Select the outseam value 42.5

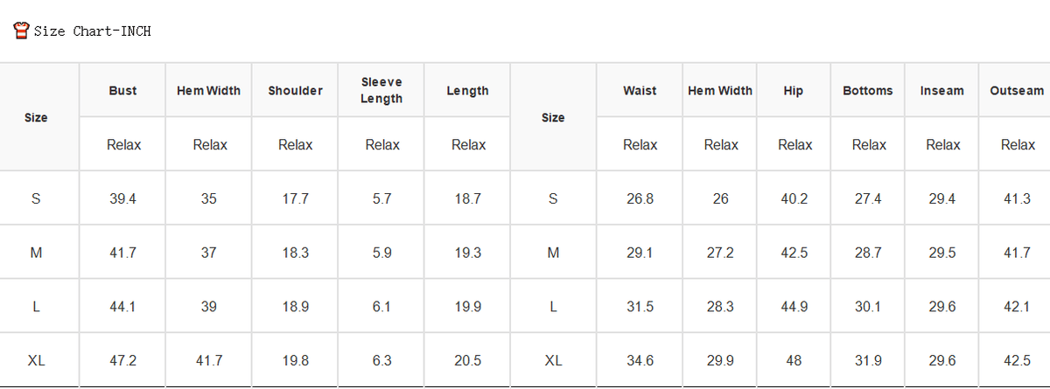tap(1017, 360)
